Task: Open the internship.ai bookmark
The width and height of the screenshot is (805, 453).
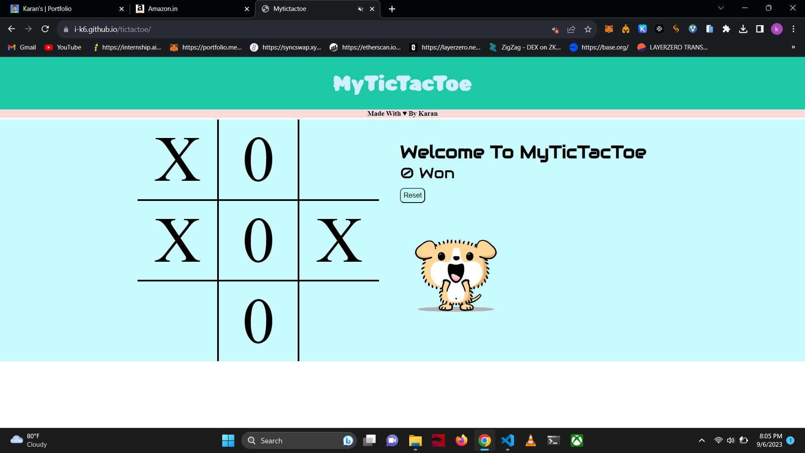Action: point(126,47)
